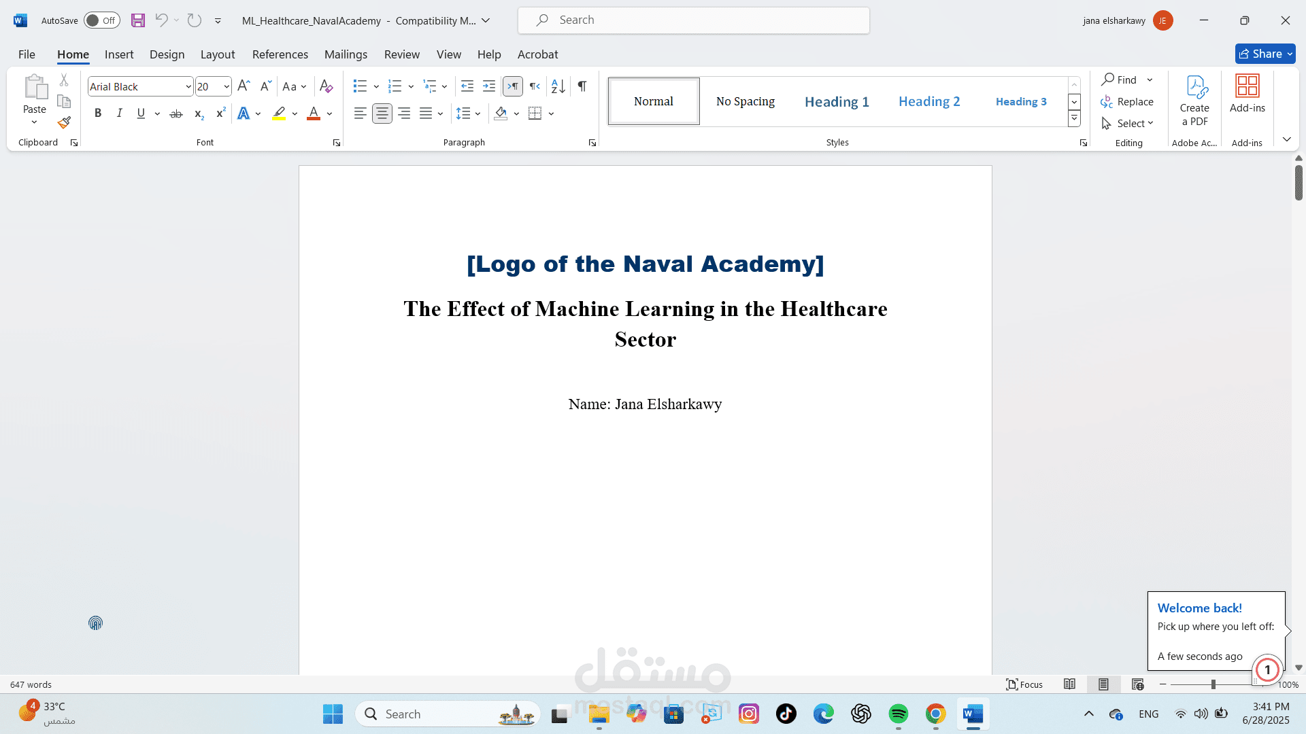The width and height of the screenshot is (1306, 734).
Task: Switch to Read Mode view icon
Action: pos(1069,684)
